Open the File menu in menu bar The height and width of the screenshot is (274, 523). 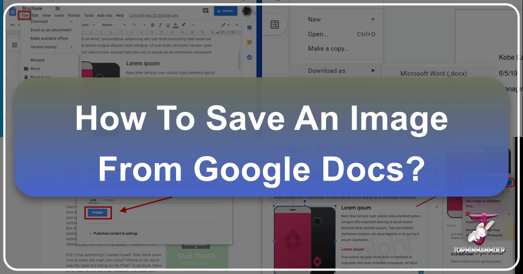point(24,15)
